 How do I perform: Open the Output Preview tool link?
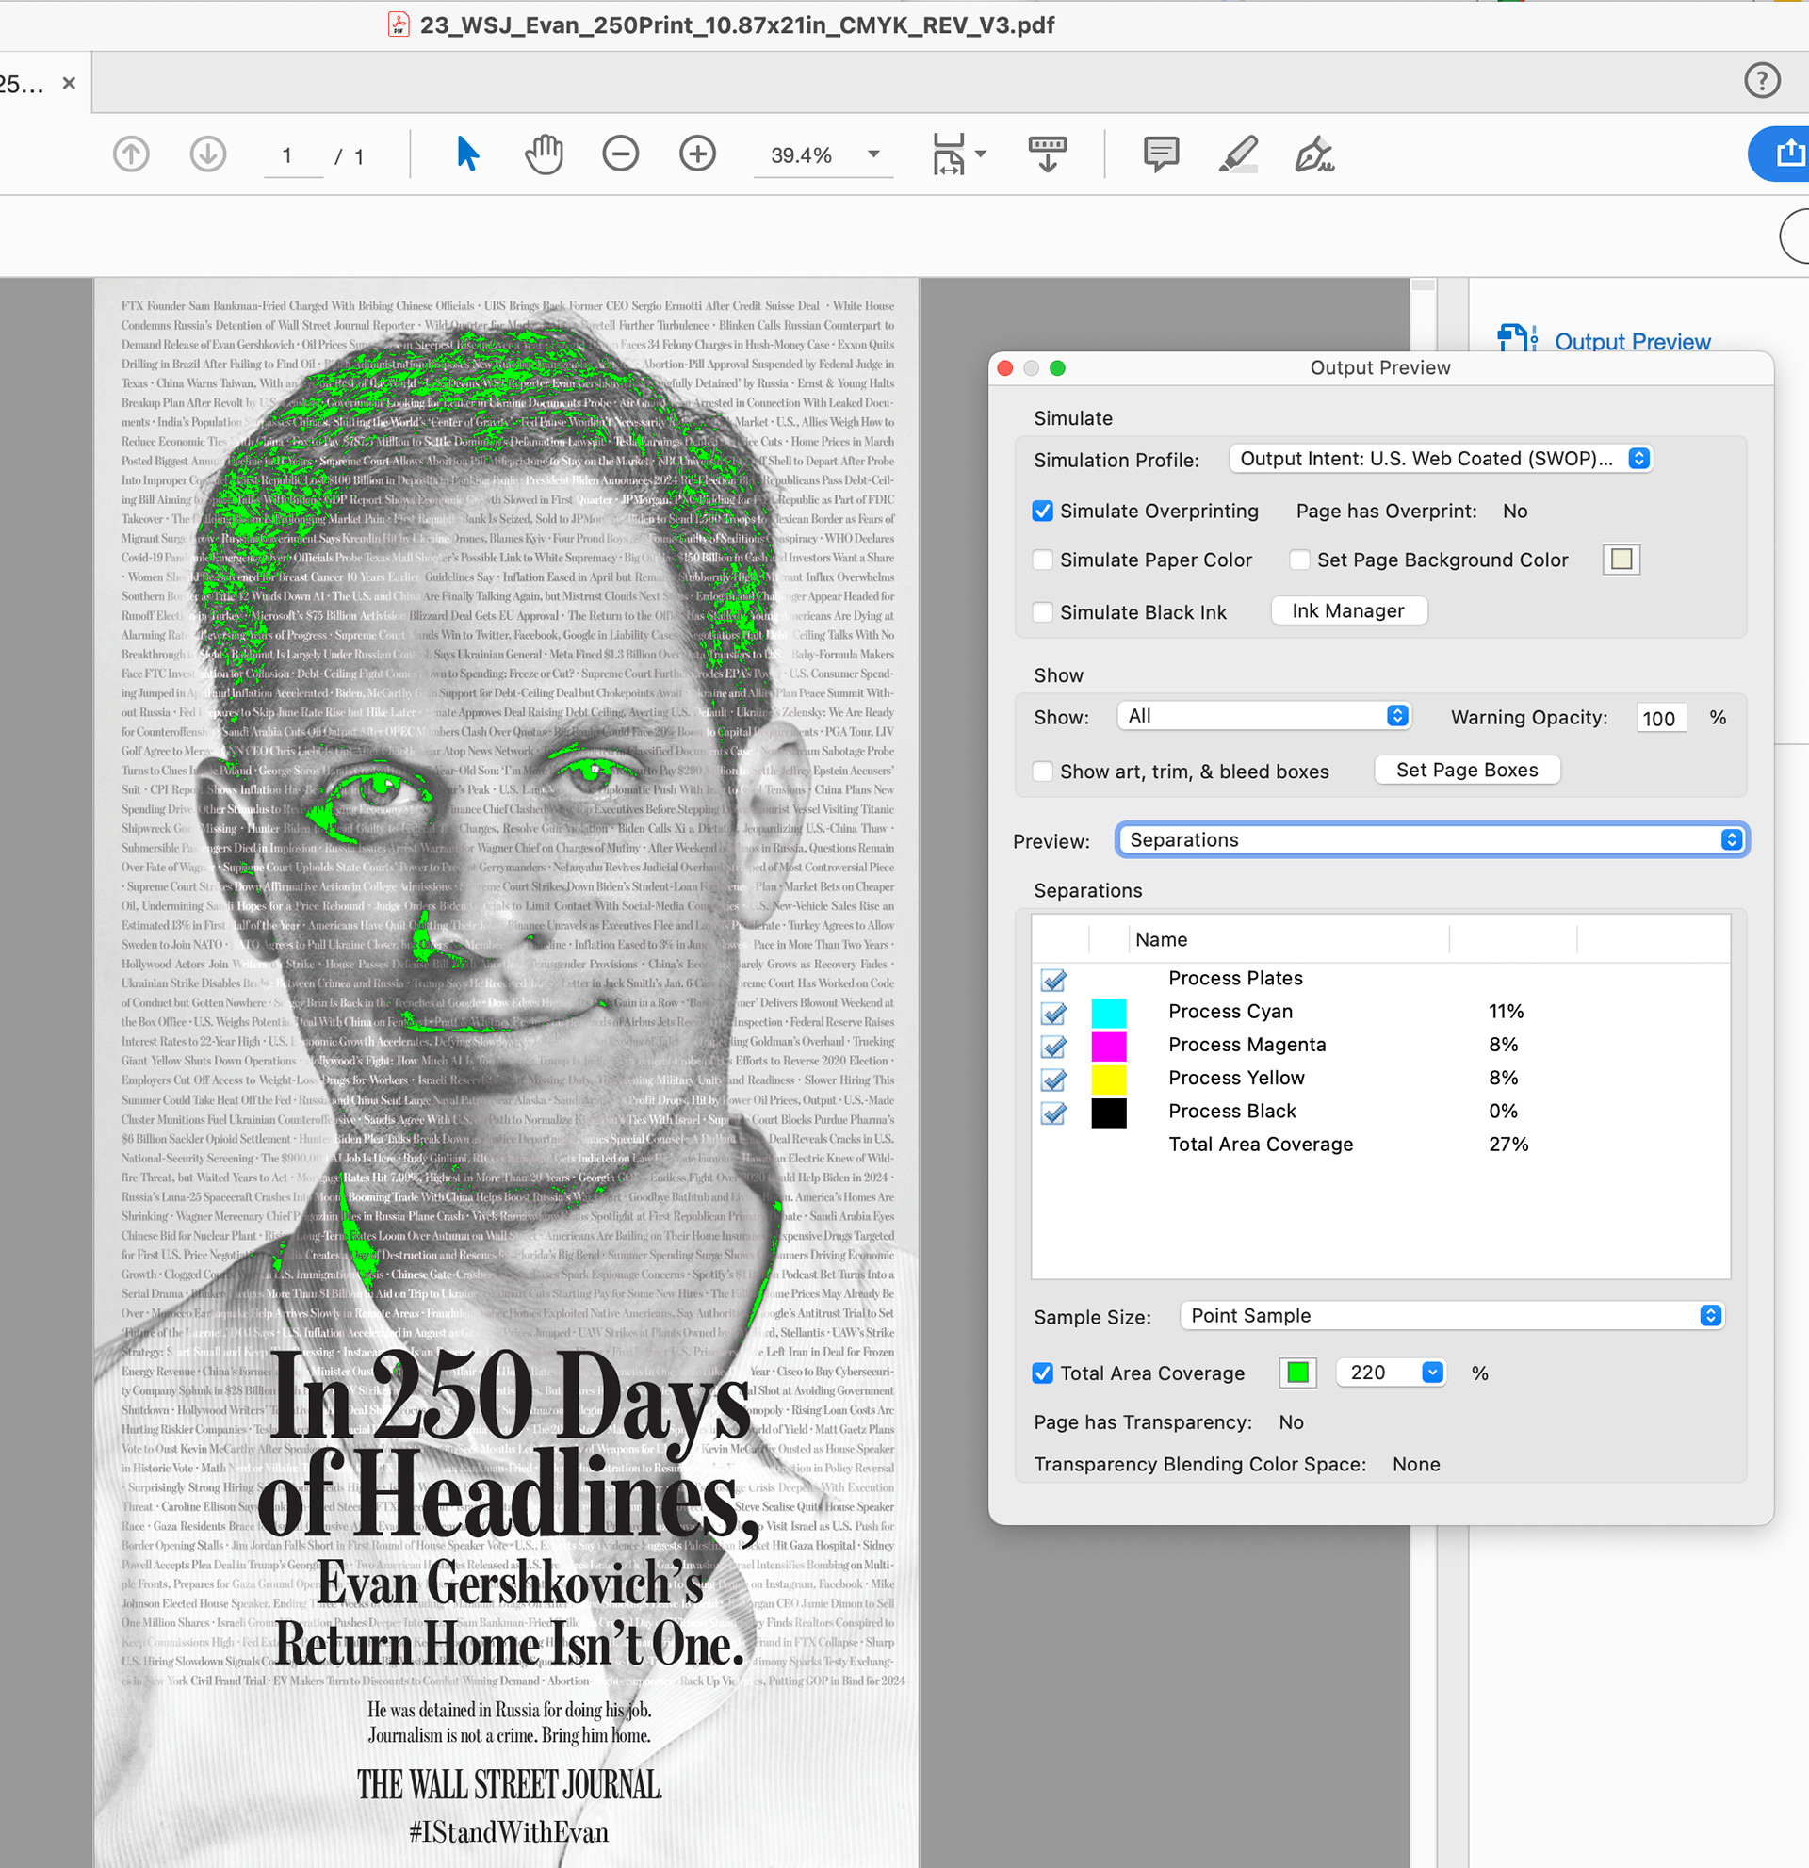click(x=1632, y=341)
